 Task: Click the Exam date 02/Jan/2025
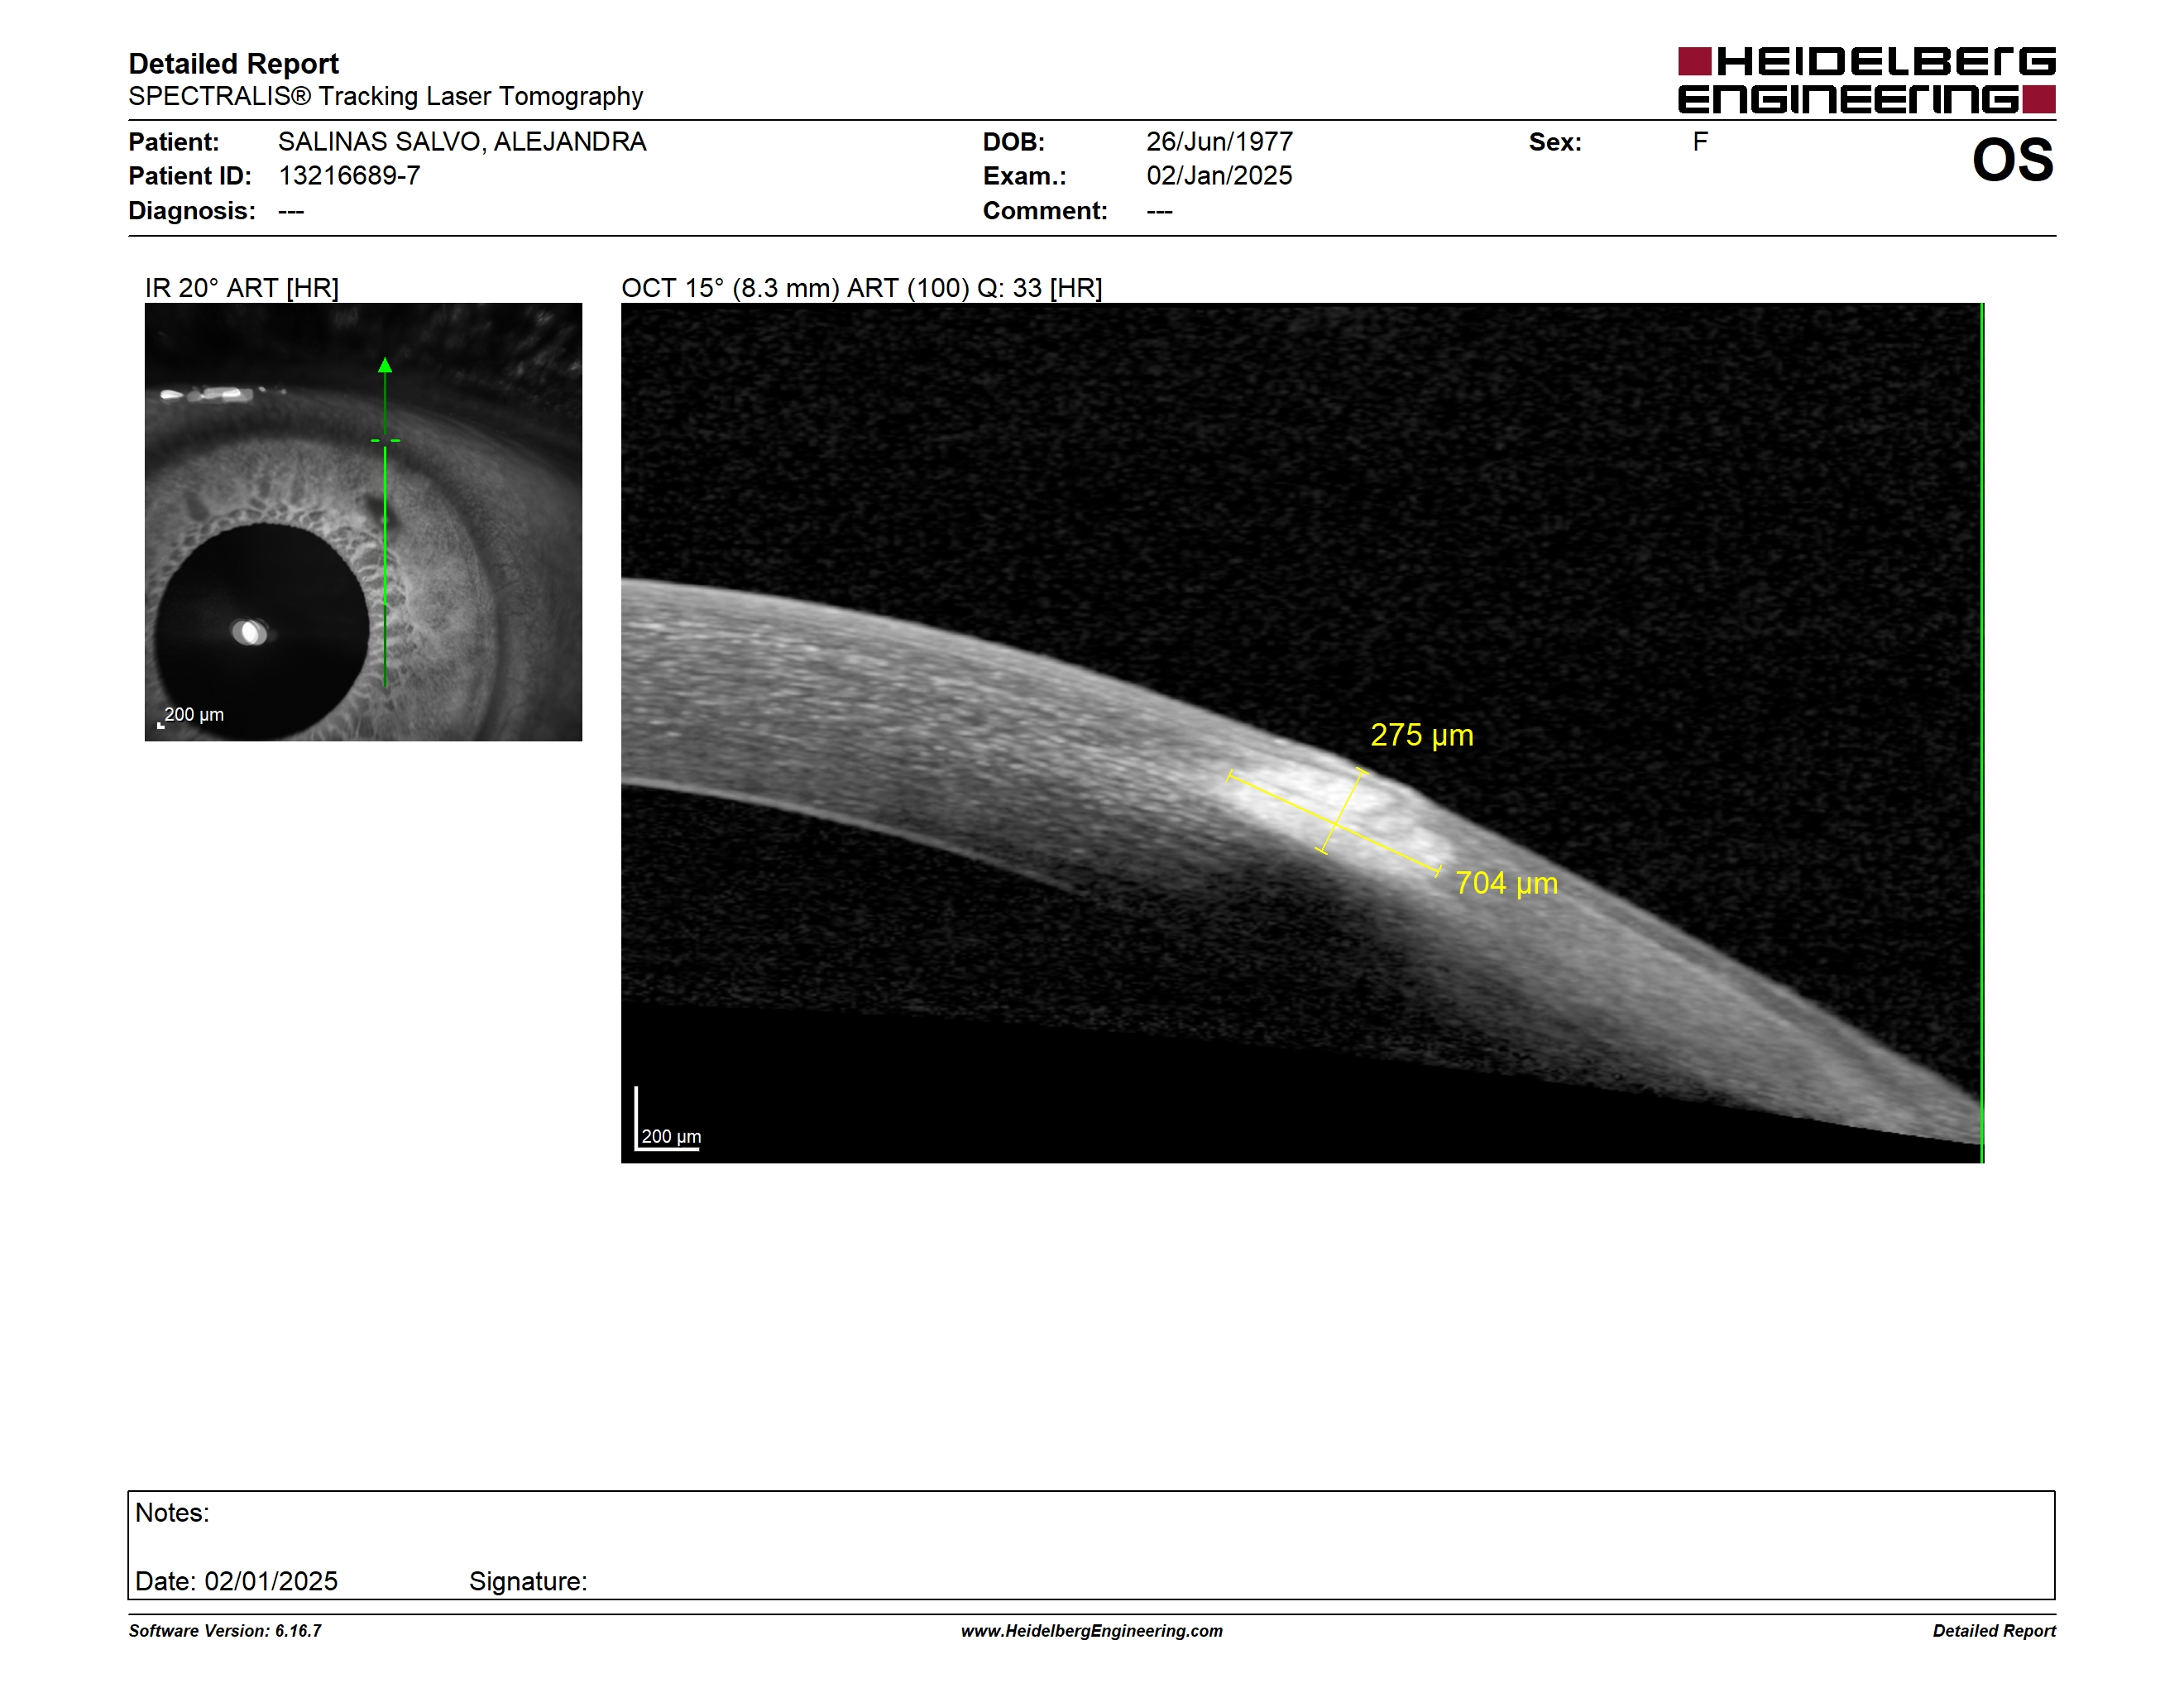pyautogui.click(x=1219, y=176)
